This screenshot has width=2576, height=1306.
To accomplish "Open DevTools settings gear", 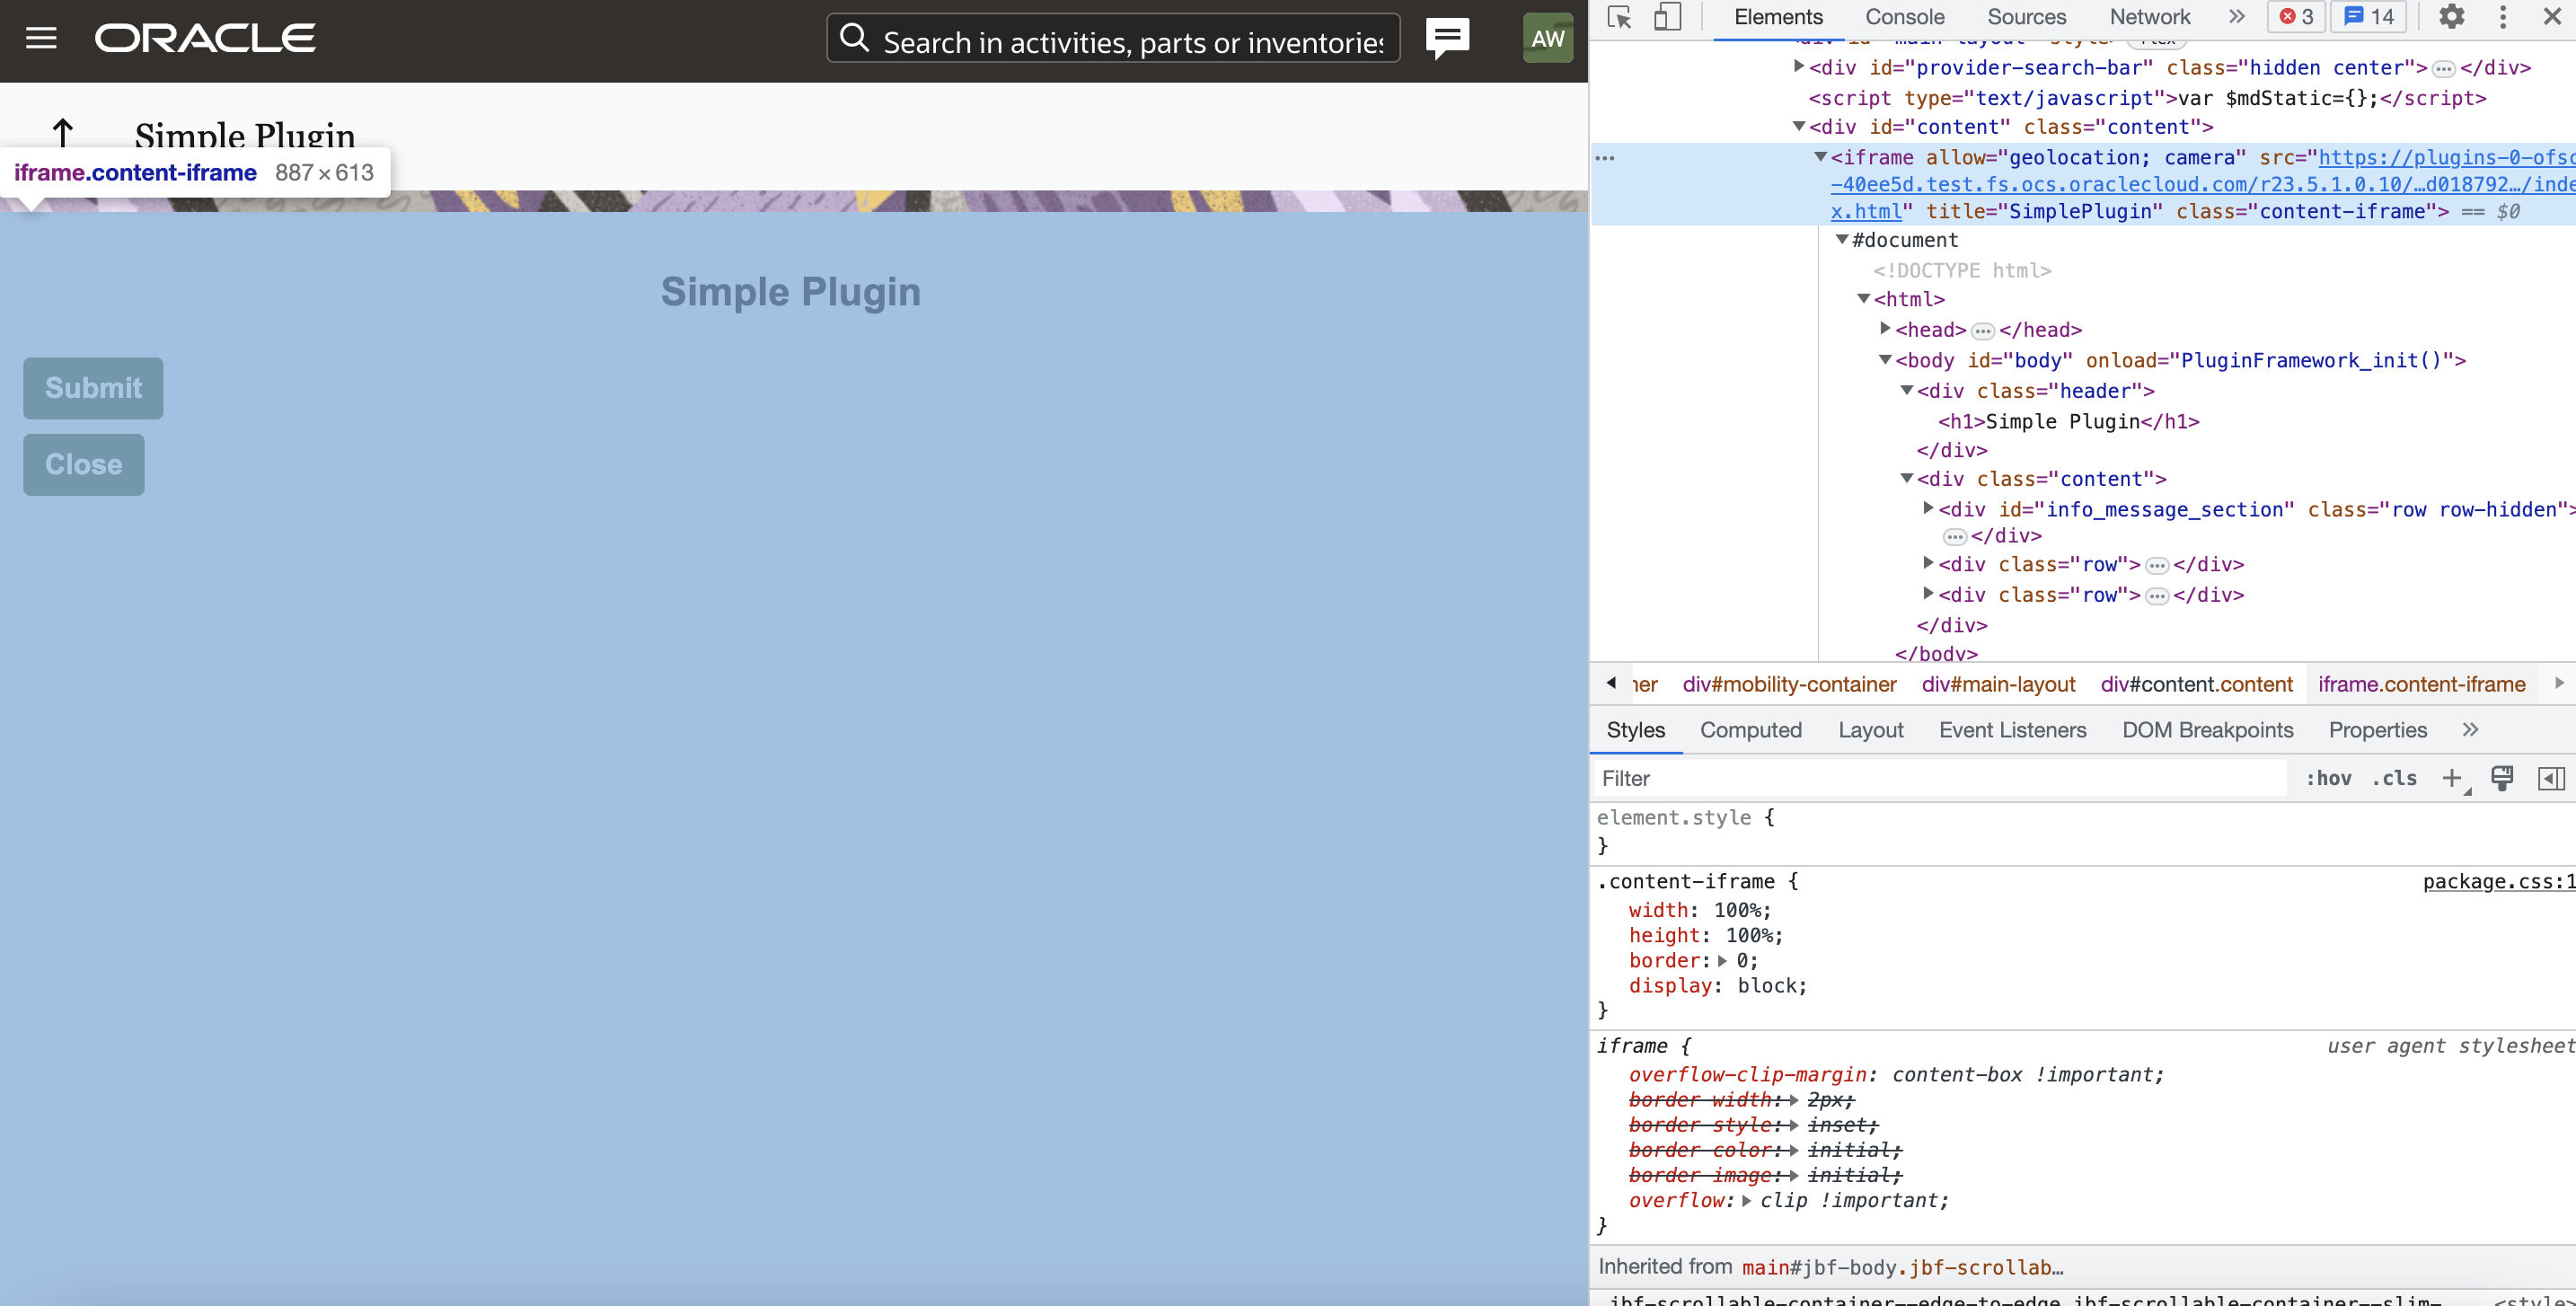I will [2452, 17].
